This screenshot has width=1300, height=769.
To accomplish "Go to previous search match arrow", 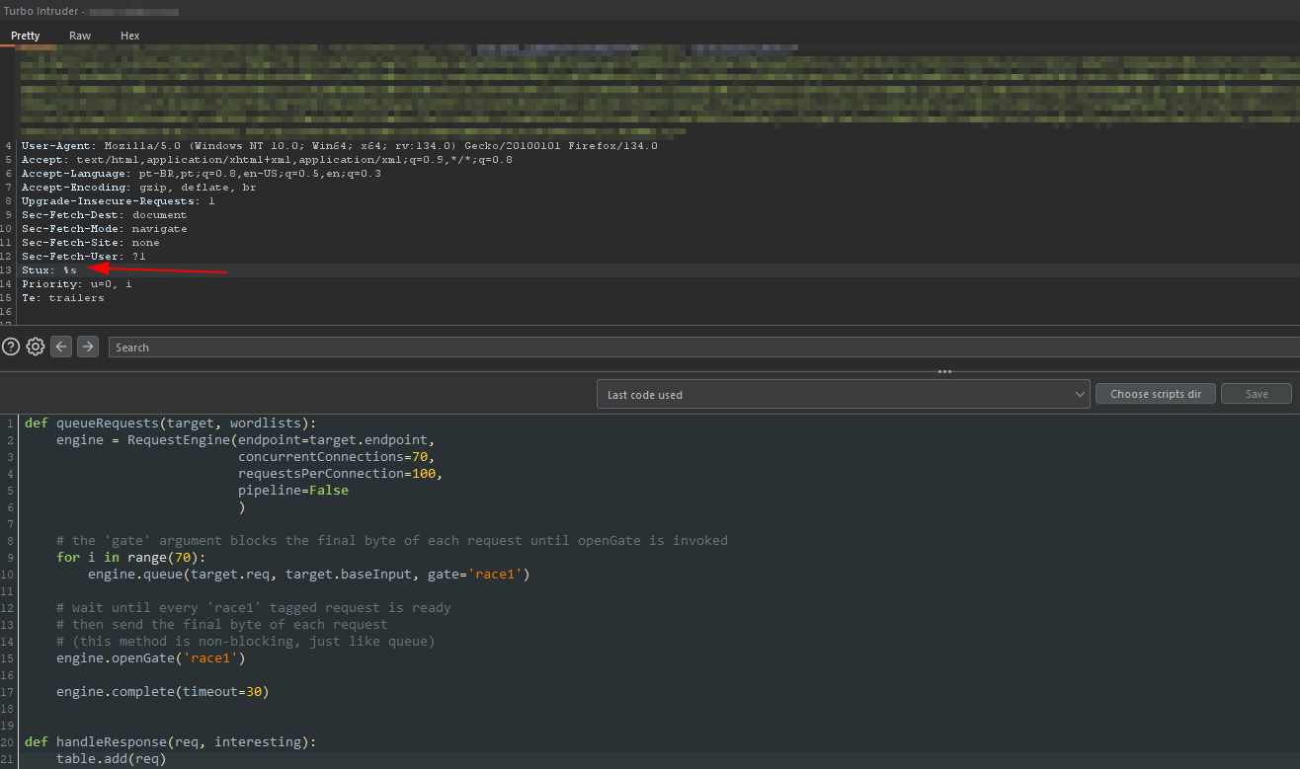I will coord(61,346).
